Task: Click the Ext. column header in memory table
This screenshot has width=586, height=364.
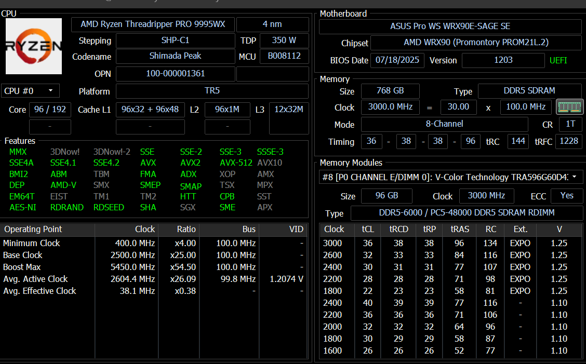Action: [x=520, y=230]
